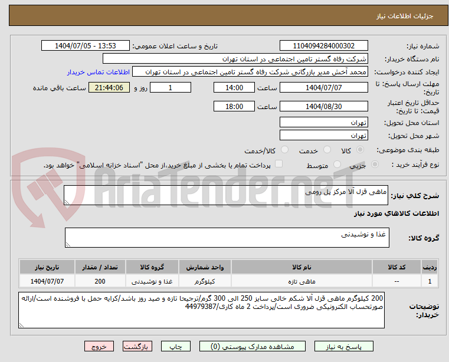Click the 14:00 response time field

pyautogui.click(x=234, y=88)
